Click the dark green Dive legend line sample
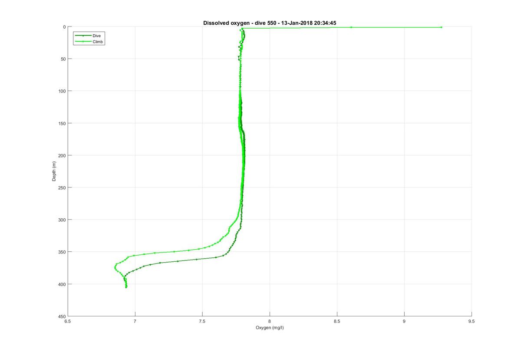The width and height of the screenshot is (521, 355). tap(82, 36)
